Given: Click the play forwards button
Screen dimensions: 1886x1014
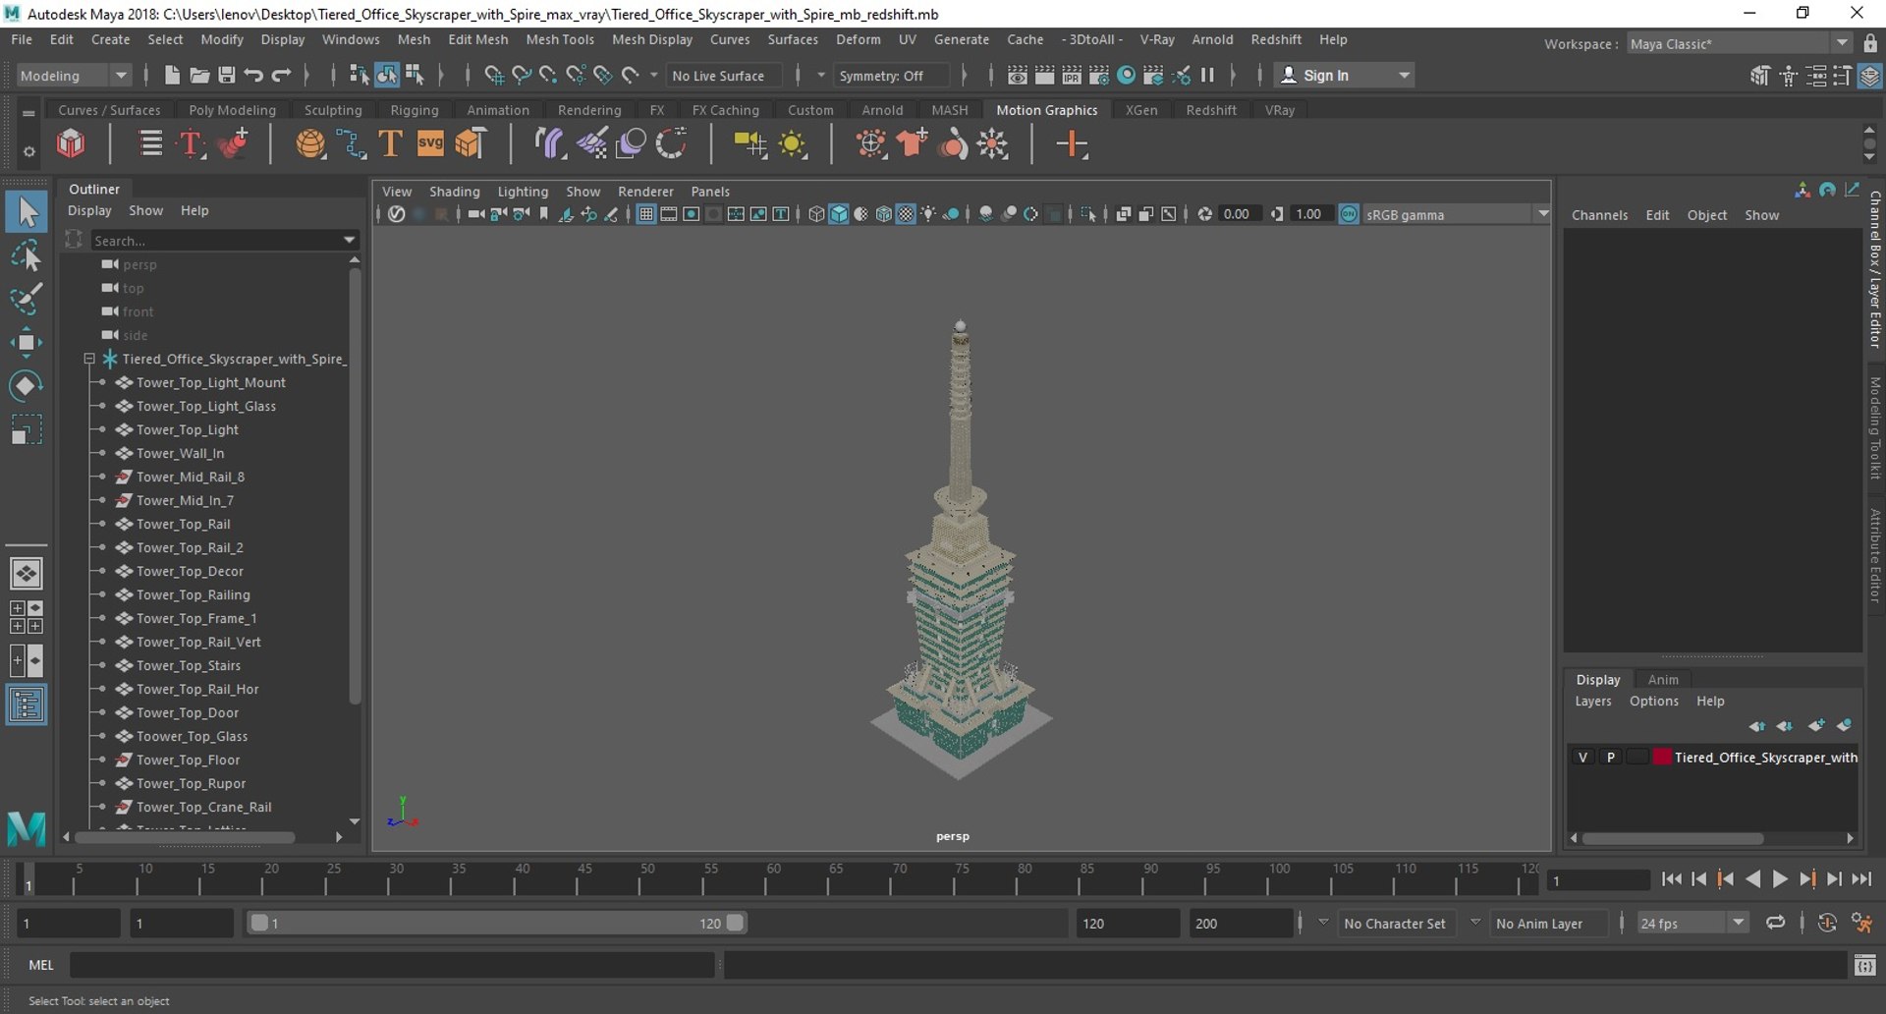Looking at the screenshot, I should [1780, 879].
